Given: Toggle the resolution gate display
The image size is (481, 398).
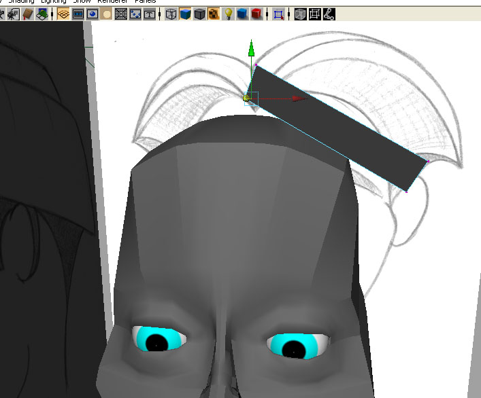Looking at the screenshot, I should click(93, 14).
